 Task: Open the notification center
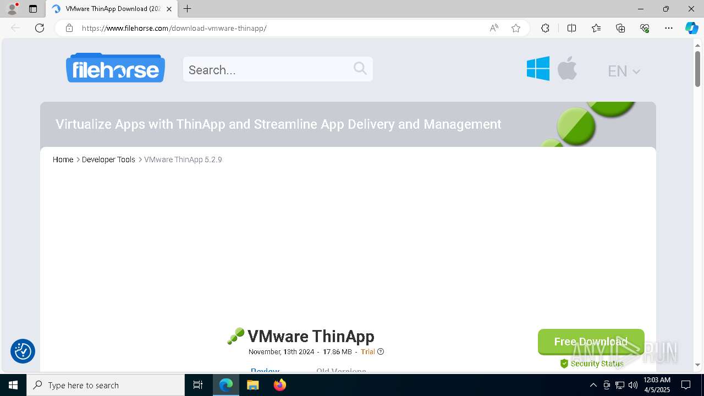(x=686, y=385)
